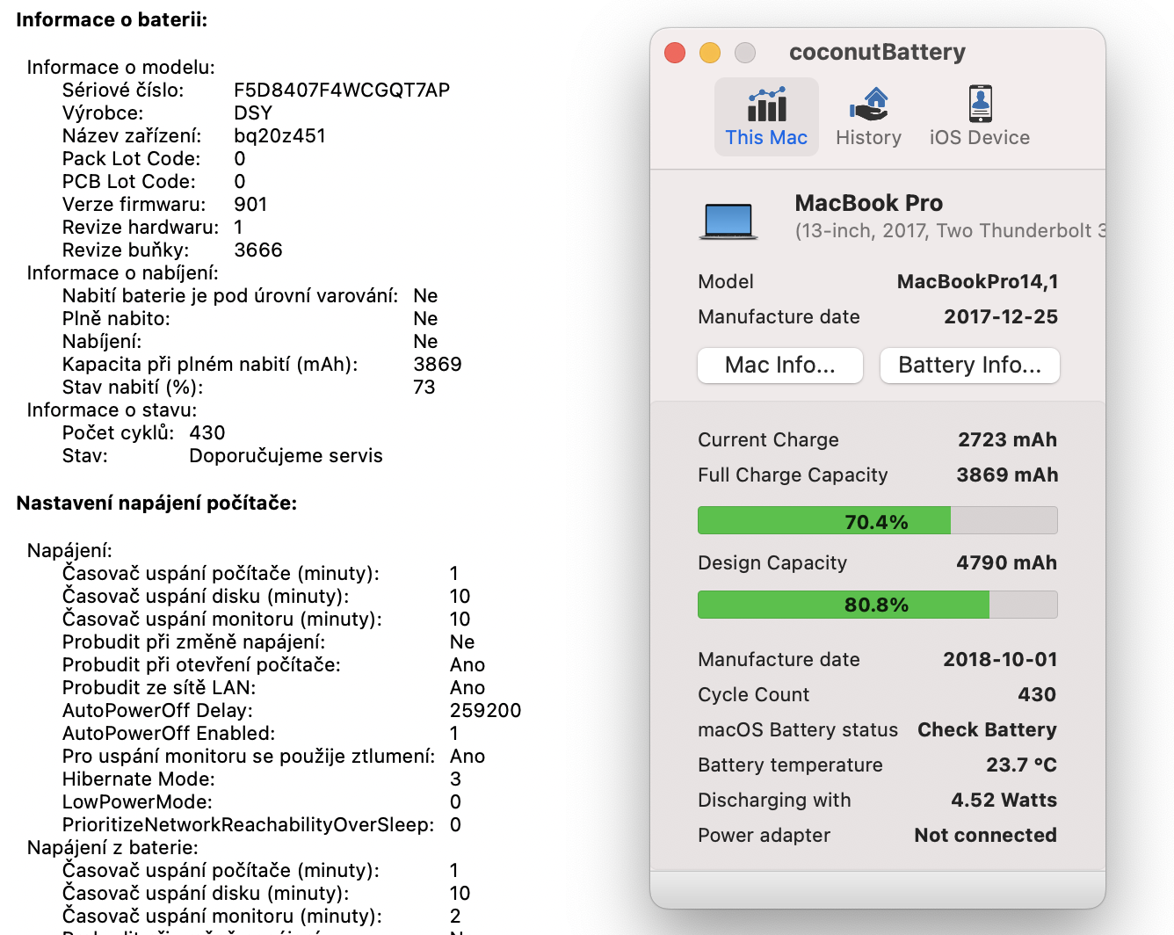The image size is (1174, 935).
Task: Click the Discharging with label
Action: [x=774, y=801]
